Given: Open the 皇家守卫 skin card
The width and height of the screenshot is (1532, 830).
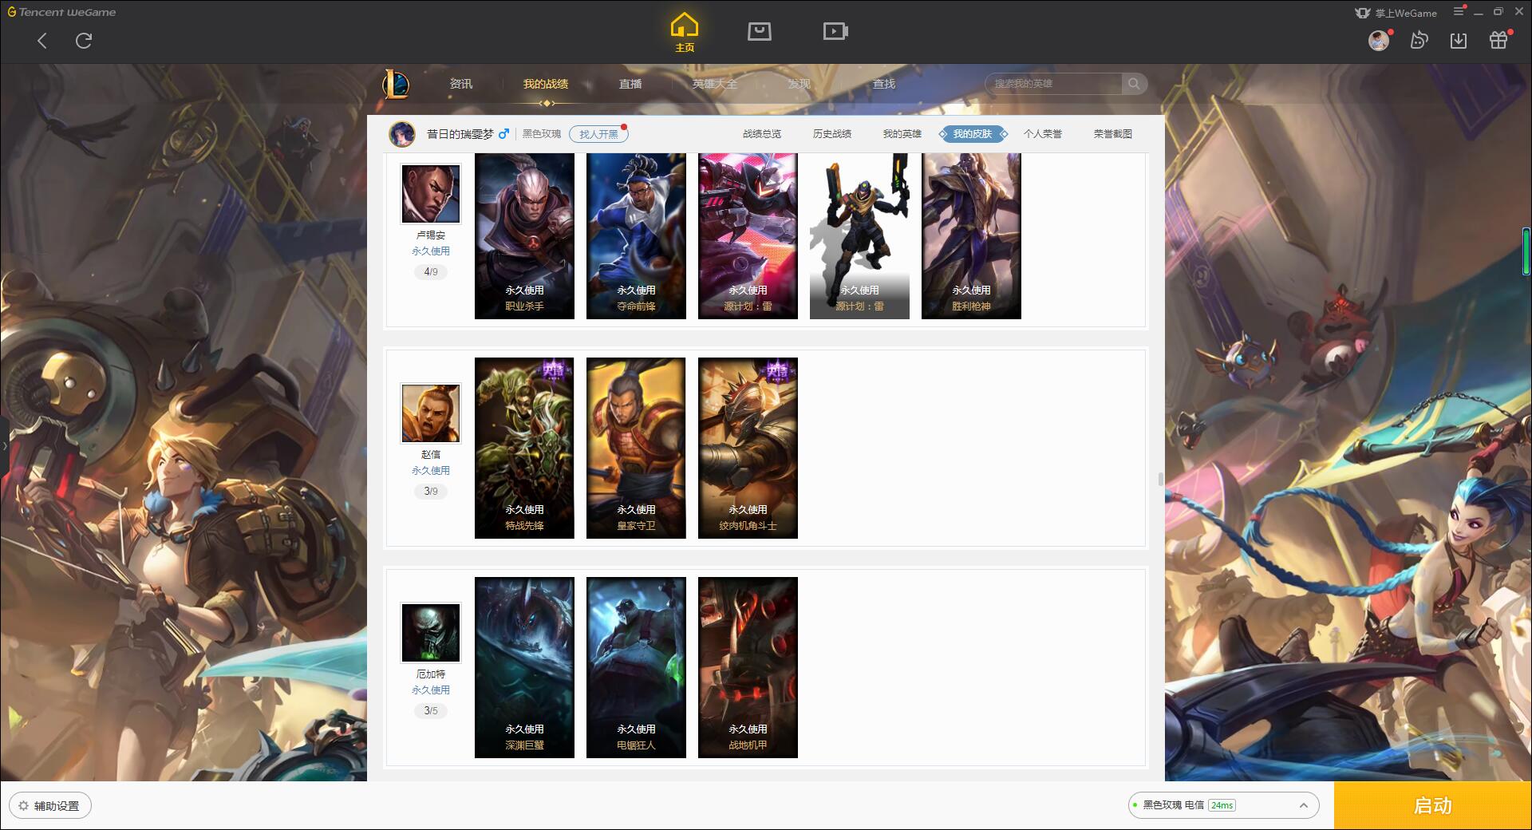Looking at the screenshot, I should [636, 448].
